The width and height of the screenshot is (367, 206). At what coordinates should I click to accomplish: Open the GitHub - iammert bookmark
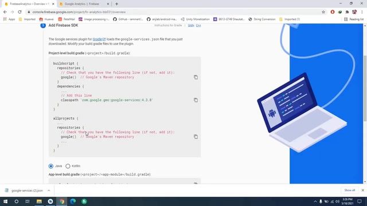point(128,19)
